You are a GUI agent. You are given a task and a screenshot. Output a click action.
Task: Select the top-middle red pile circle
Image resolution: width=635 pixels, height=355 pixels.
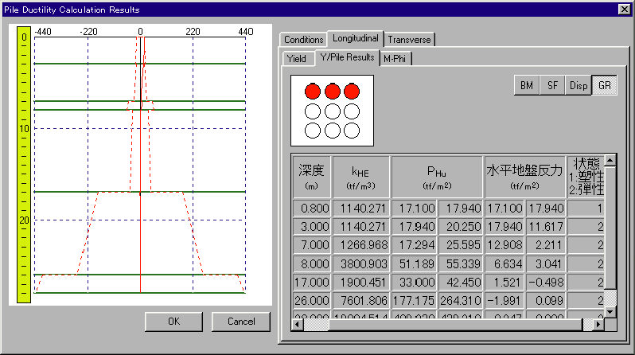[332, 91]
